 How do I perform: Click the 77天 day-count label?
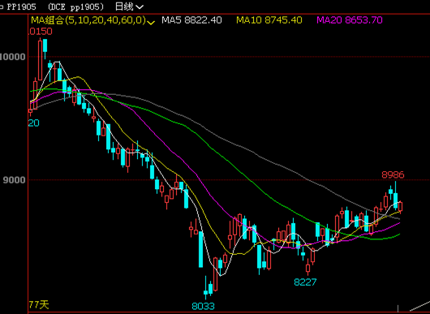(39, 304)
